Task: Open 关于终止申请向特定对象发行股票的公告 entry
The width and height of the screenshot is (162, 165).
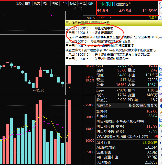Action: point(108,54)
